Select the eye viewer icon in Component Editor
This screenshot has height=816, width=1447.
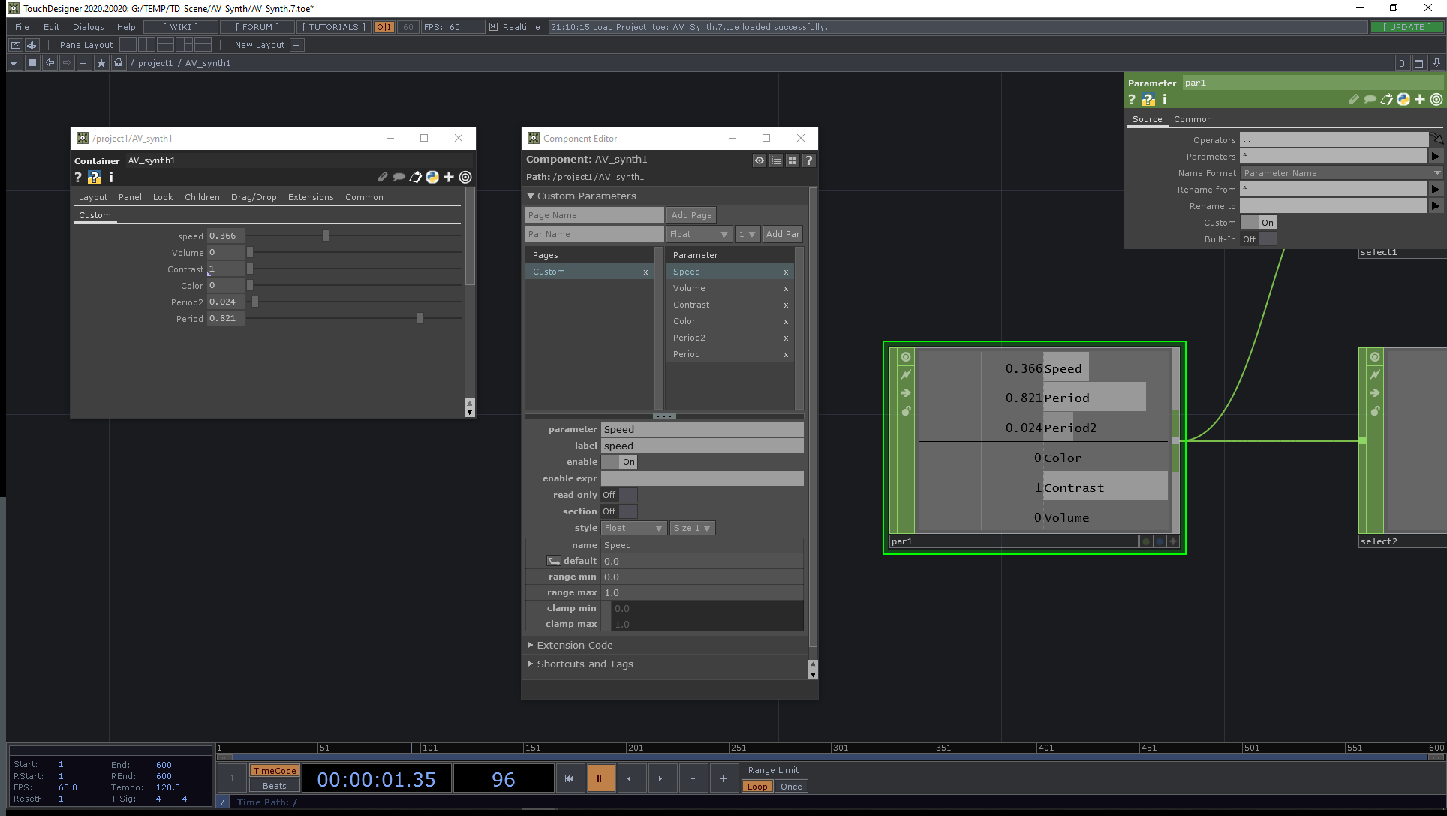[759, 160]
